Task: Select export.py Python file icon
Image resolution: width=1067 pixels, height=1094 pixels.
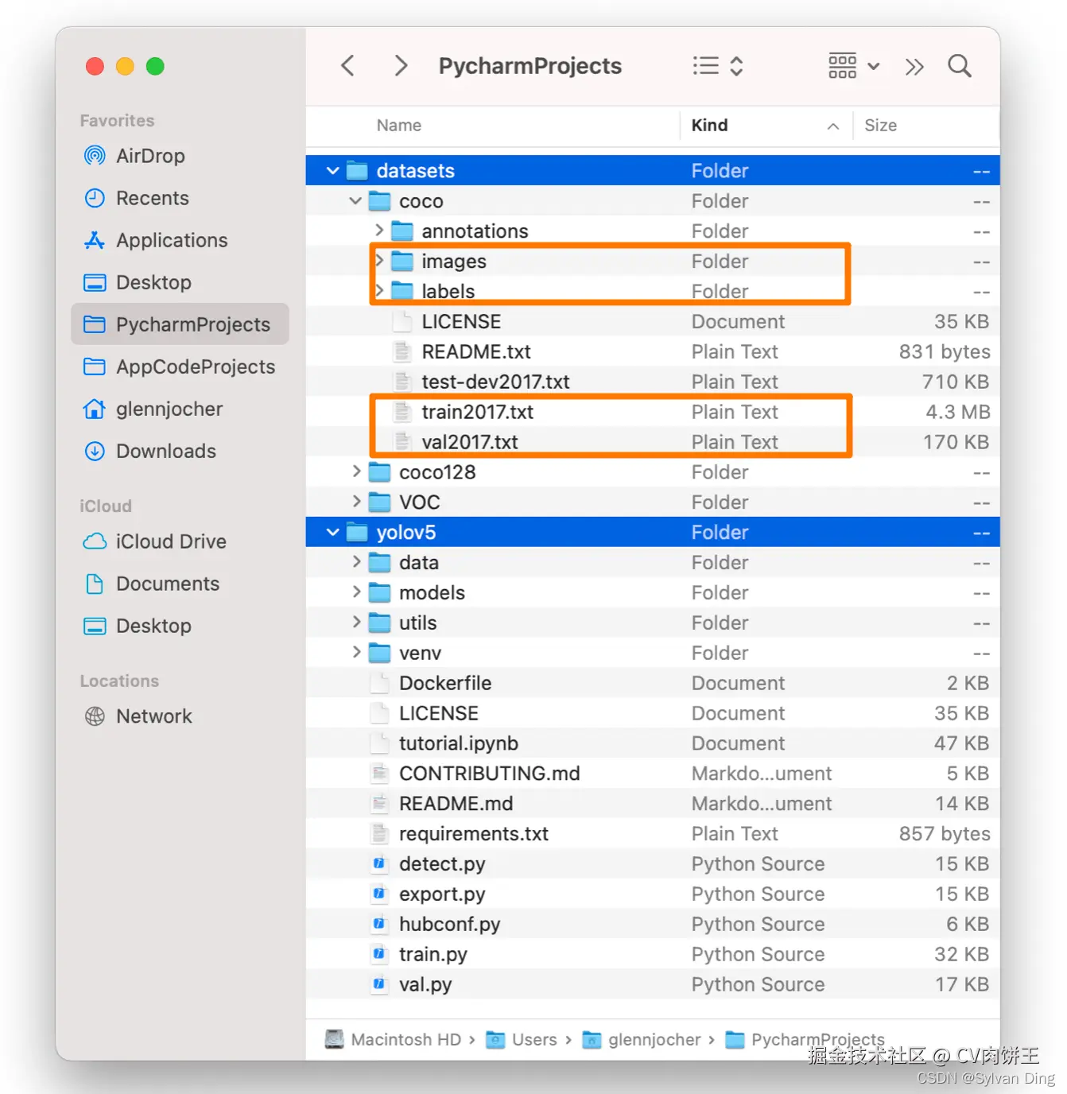Action: [380, 894]
